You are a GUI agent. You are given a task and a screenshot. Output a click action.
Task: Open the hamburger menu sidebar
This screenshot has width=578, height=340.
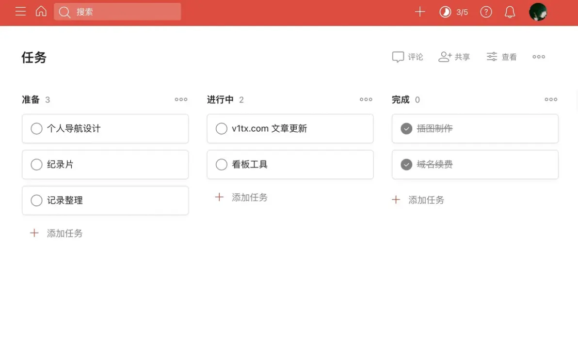pos(21,12)
